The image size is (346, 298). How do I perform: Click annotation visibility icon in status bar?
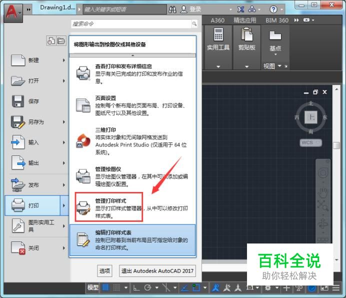[x=215, y=287]
